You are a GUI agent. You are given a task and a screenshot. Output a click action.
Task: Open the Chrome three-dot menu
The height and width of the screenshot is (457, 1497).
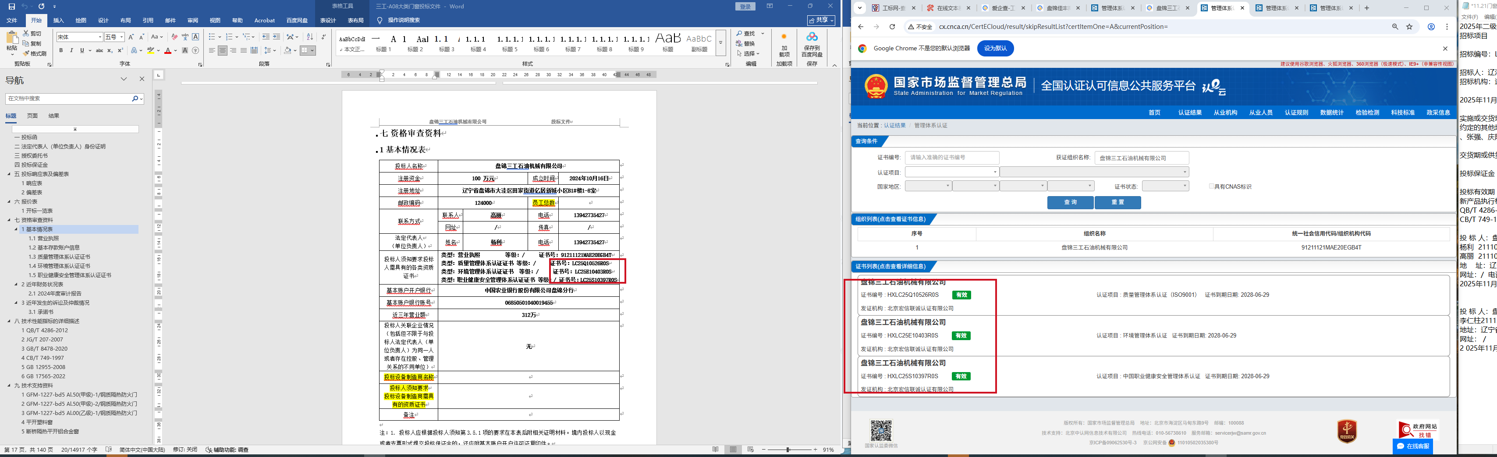(x=1447, y=27)
